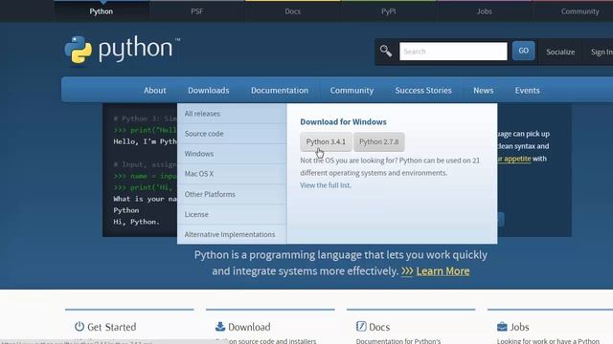Open the Documentation navigation menu
This screenshot has height=344, width=613.
pyautogui.click(x=280, y=90)
